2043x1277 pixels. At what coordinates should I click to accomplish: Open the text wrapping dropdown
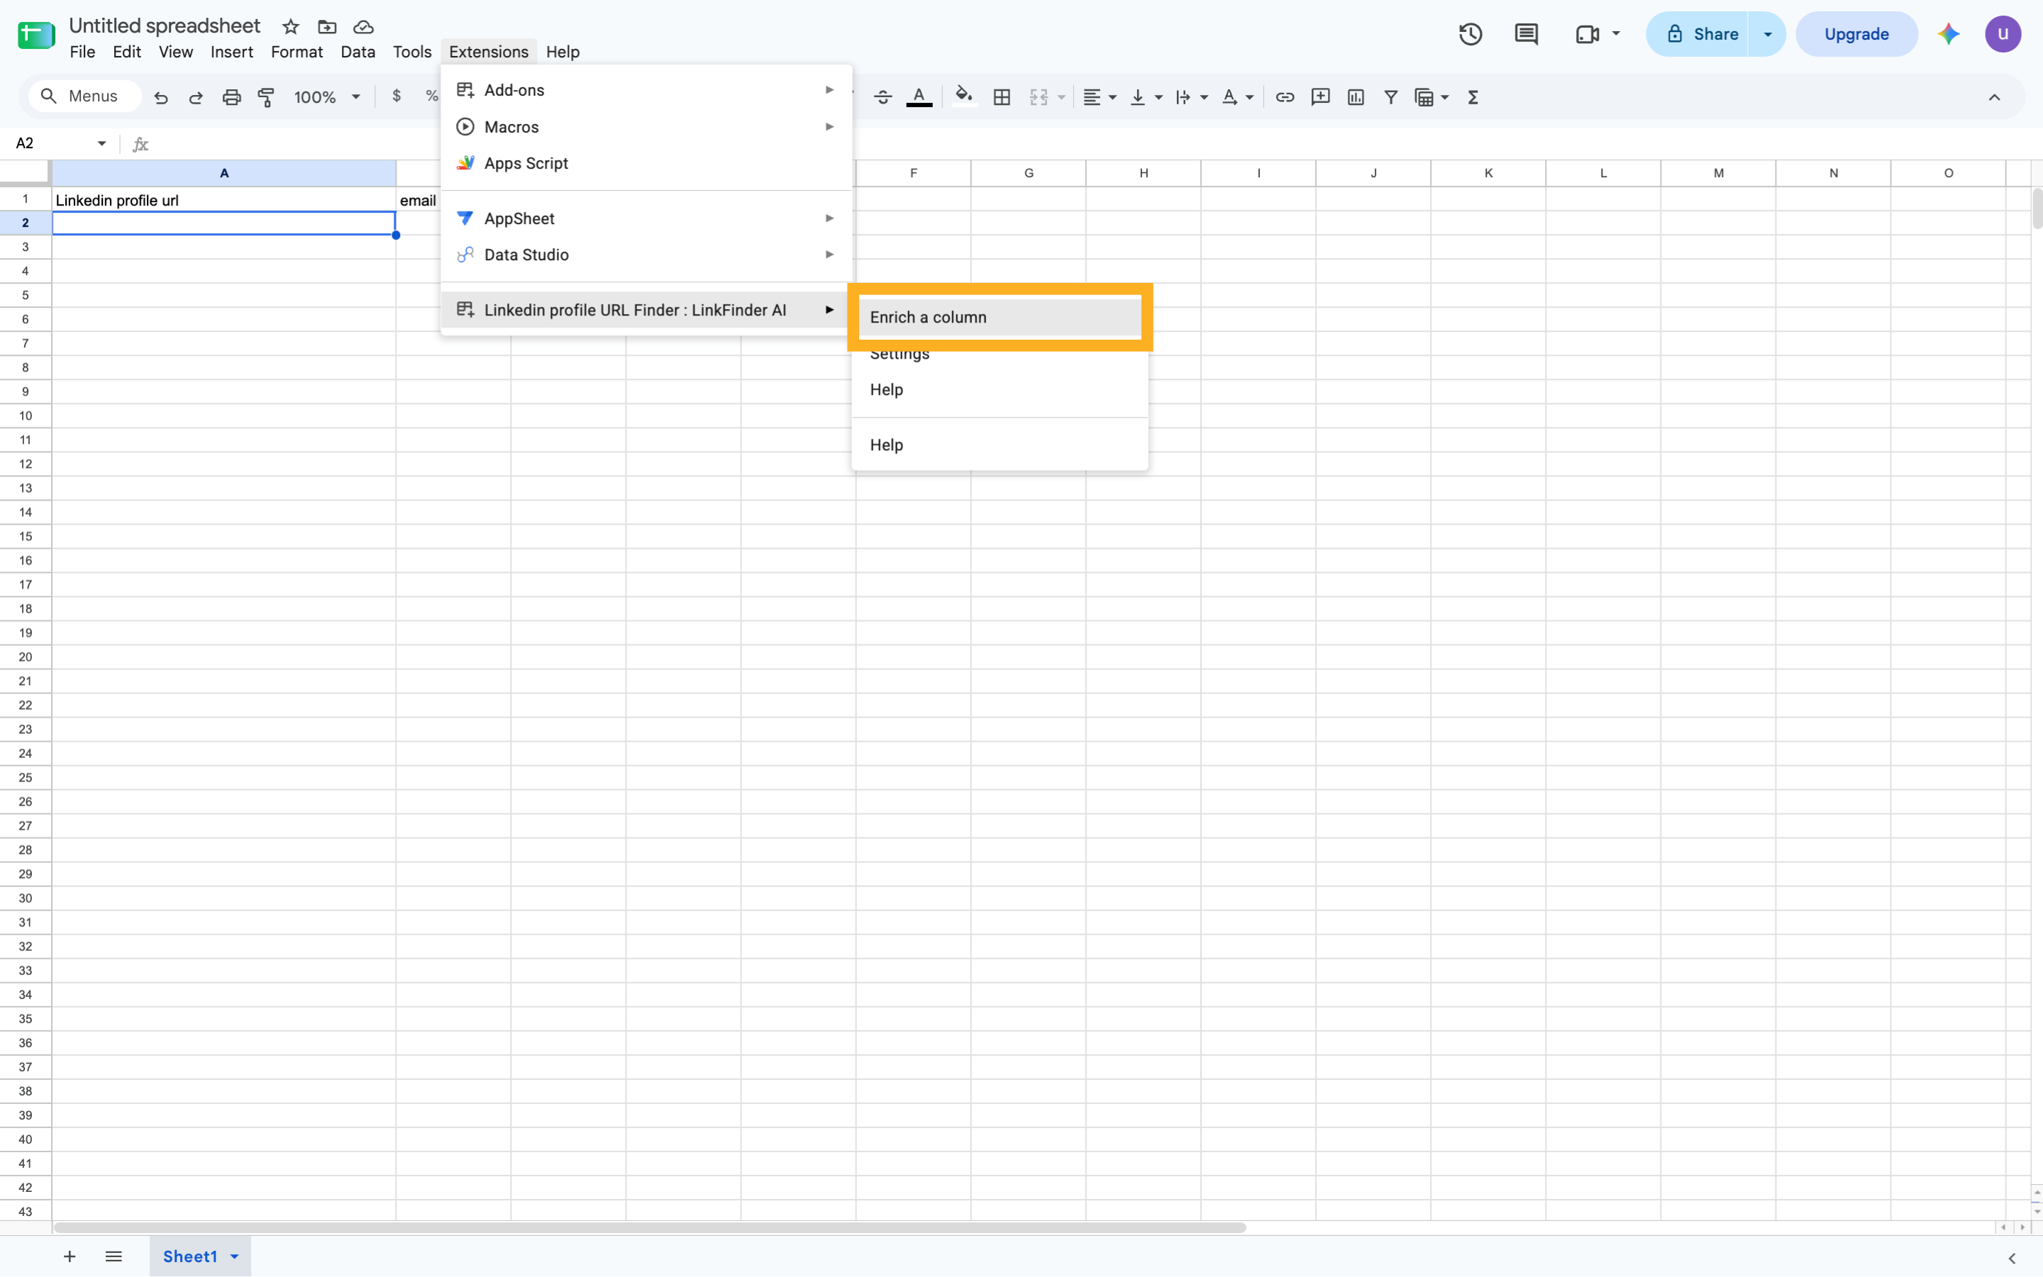[x=1192, y=97]
